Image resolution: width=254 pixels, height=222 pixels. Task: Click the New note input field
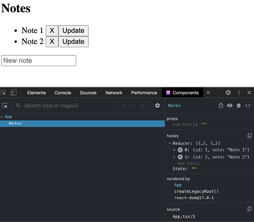pos(38,61)
